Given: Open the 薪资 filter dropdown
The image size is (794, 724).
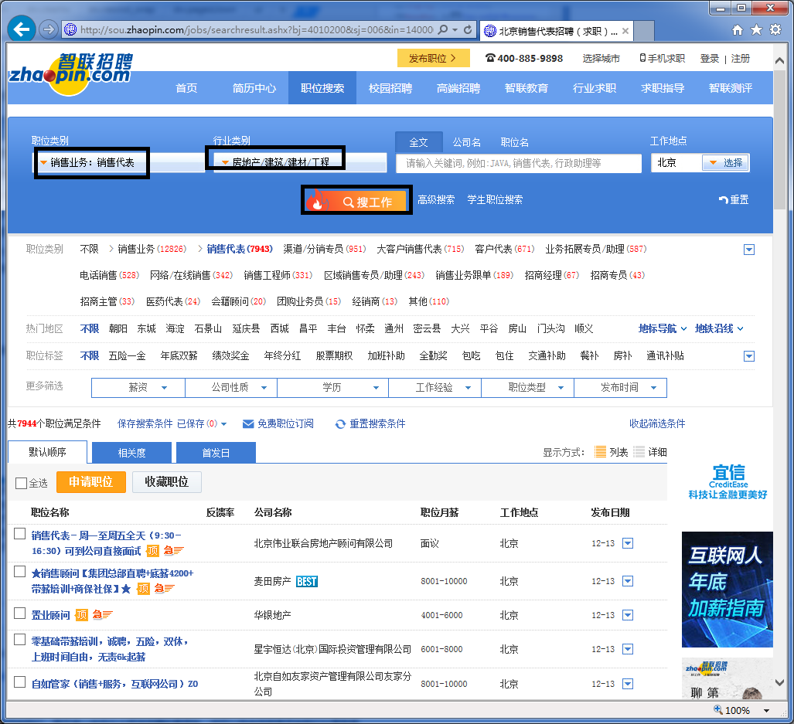Looking at the screenshot, I should tap(138, 388).
